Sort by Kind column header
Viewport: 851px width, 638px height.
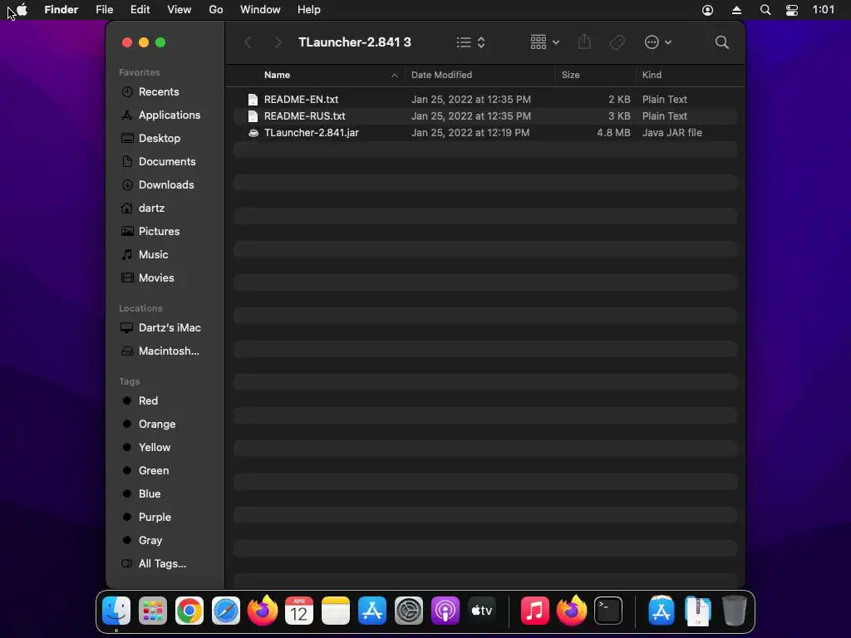pyautogui.click(x=652, y=75)
